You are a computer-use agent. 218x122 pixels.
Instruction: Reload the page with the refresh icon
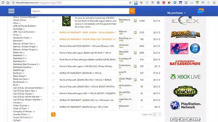tap(3, 2)
